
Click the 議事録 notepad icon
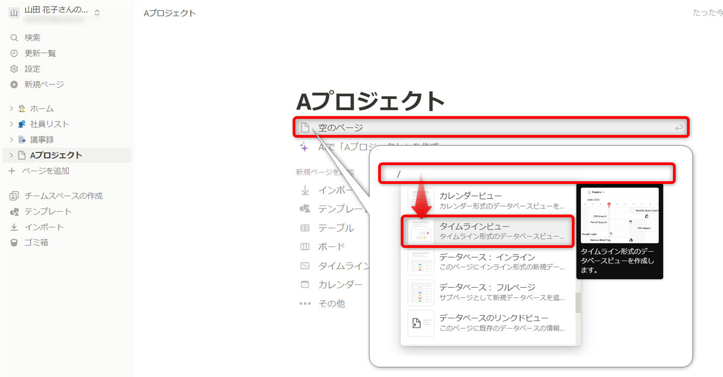click(x=22, y=140)
